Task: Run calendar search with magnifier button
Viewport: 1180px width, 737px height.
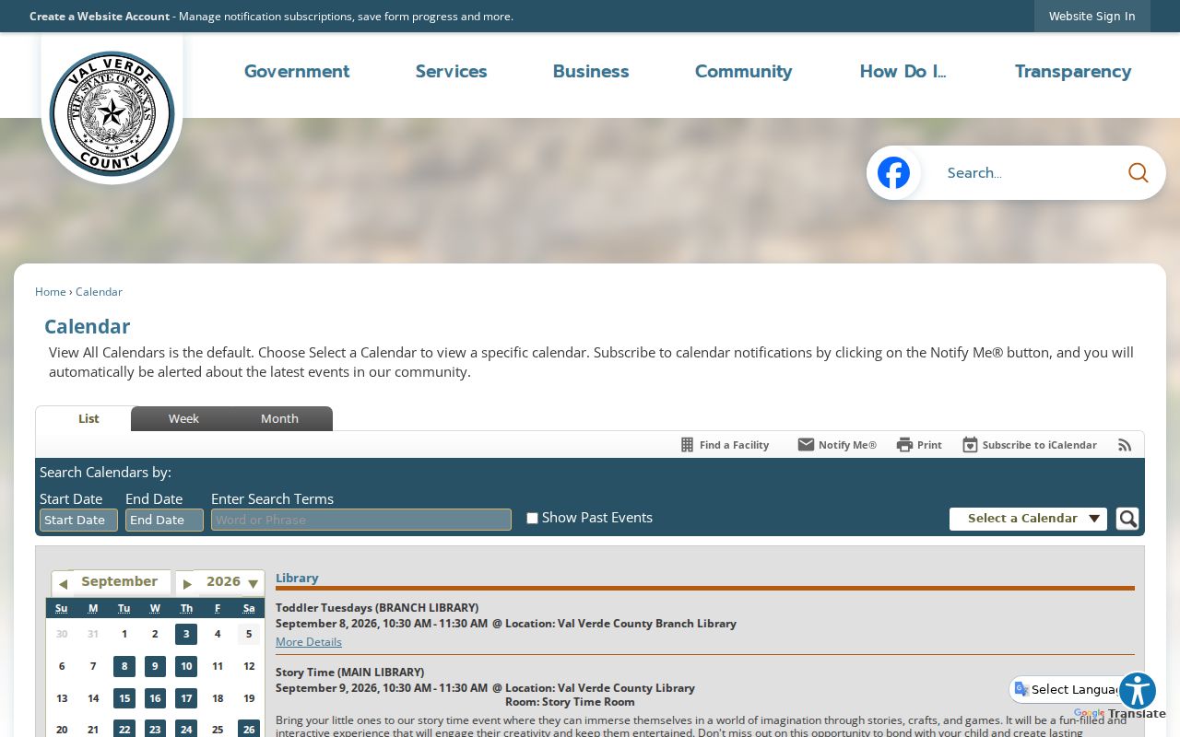Action: pyautogui.click(x=1127, y=519)
